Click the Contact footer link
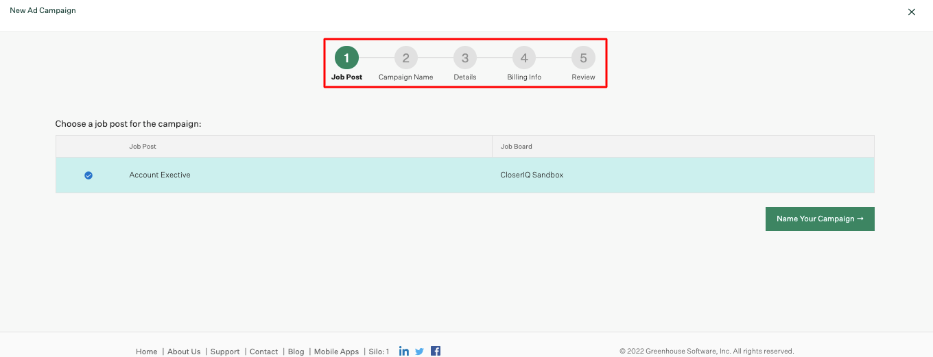The height and width of the screenshot is (357, 933). click(x=263, y=352)
